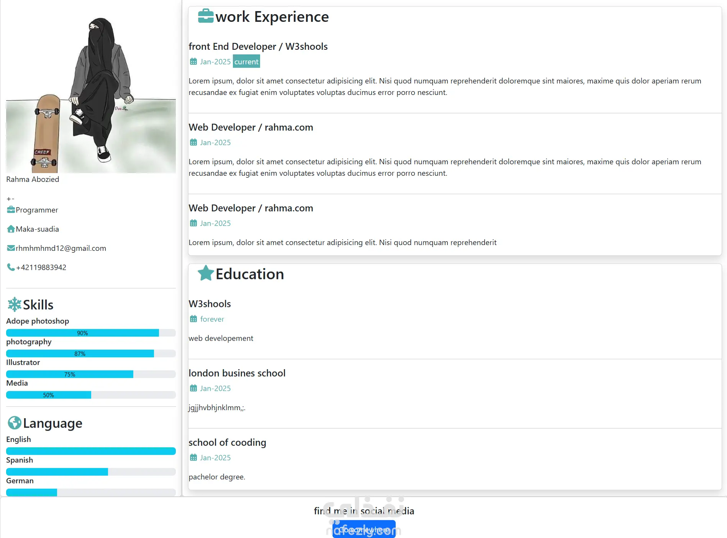Screen dimensions: 727x538
Task: Click the photography 87% progress bar
Action: click(x=91, y=354)
